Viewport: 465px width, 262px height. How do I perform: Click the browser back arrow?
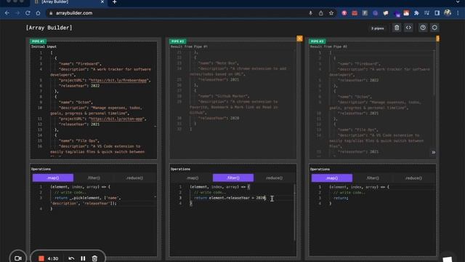(x=7, y=13)
